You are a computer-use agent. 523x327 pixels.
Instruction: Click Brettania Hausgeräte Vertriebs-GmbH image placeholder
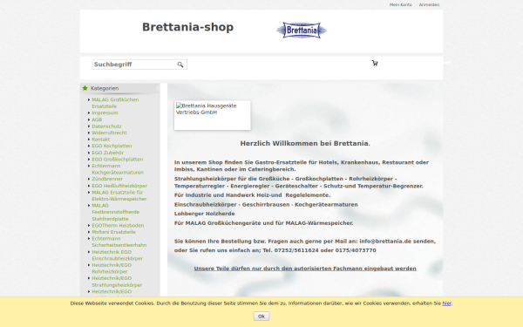point(212,115)
